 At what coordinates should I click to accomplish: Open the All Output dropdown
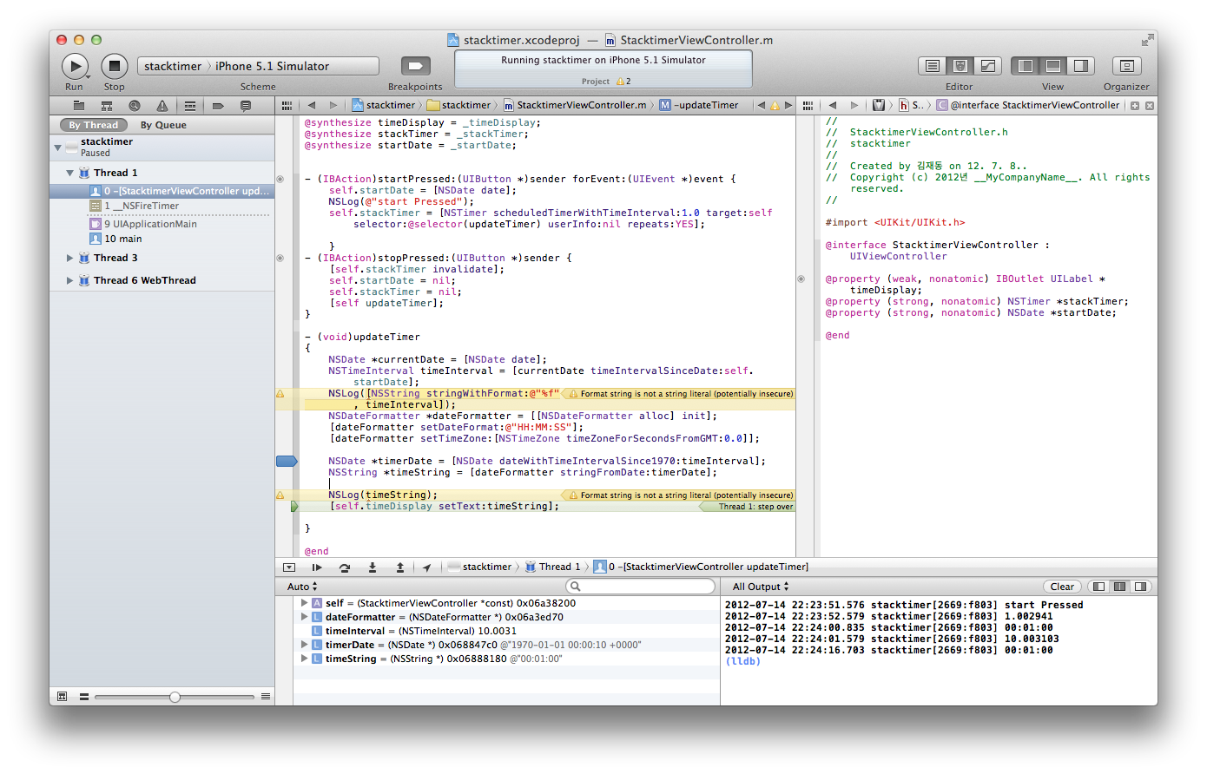pyautogui.click(x=760, y=587)
